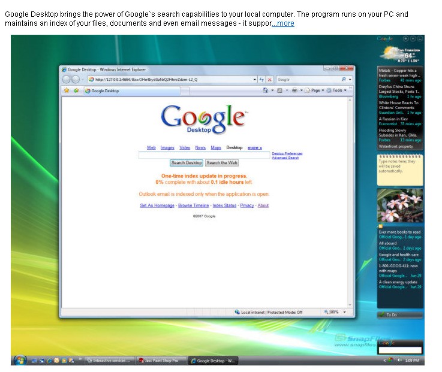
Task: Click the Google Desktop tray icon
Action: pyautogui.click(x=390, y=360)
